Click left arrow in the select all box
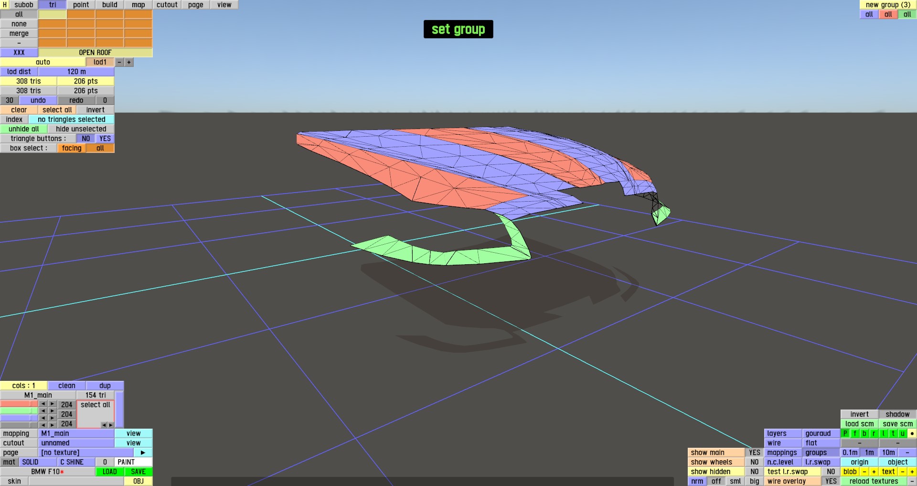Viewport: 917px width, 486px height. point(104,425)
